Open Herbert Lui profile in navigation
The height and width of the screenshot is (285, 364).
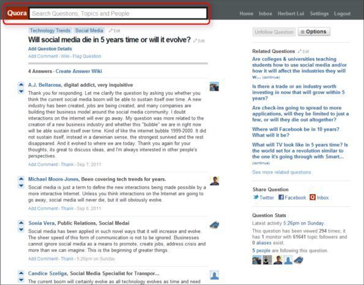click(291, 13)
